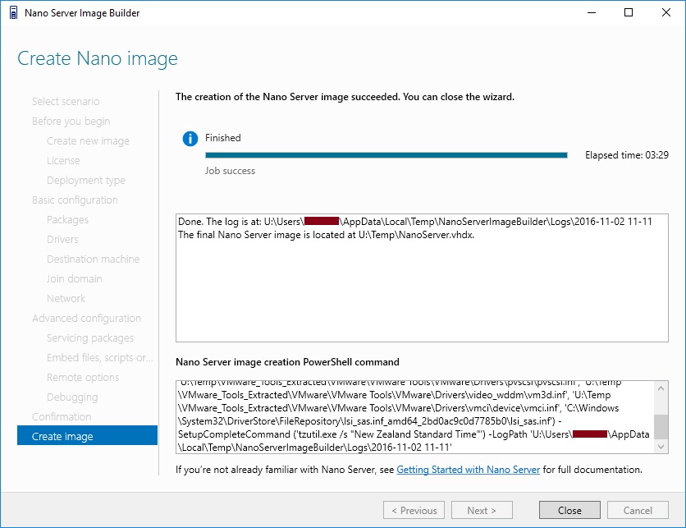Select 'Basic configuration' in the sidebar
Image resolution: width=686 pixels, height=528 pixels.
(75, 200)
